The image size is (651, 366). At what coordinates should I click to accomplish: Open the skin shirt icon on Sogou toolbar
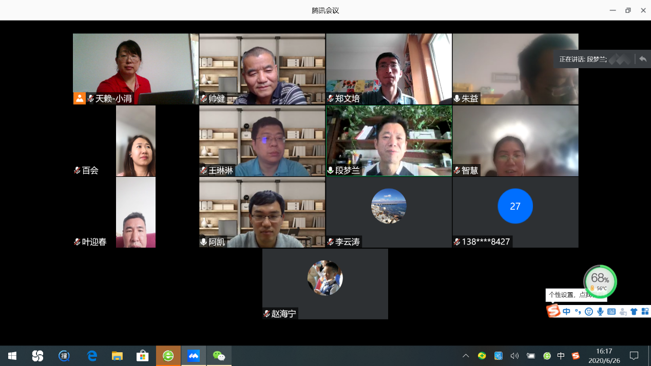(x=634, y=311)
